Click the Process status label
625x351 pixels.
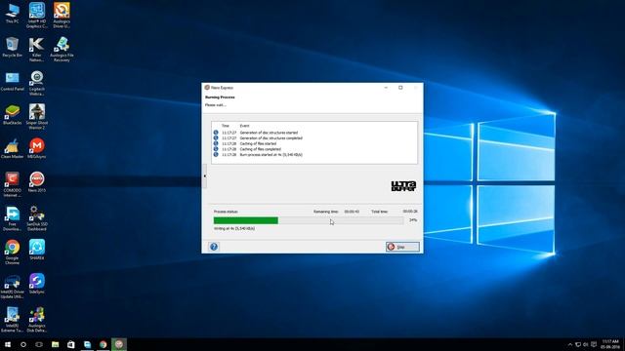(x=226, y=212)
